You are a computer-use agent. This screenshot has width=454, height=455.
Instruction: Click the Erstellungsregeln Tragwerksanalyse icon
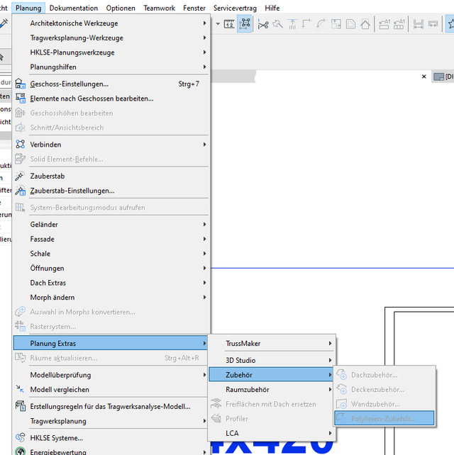pyautogui.click(x=21, y=406)
